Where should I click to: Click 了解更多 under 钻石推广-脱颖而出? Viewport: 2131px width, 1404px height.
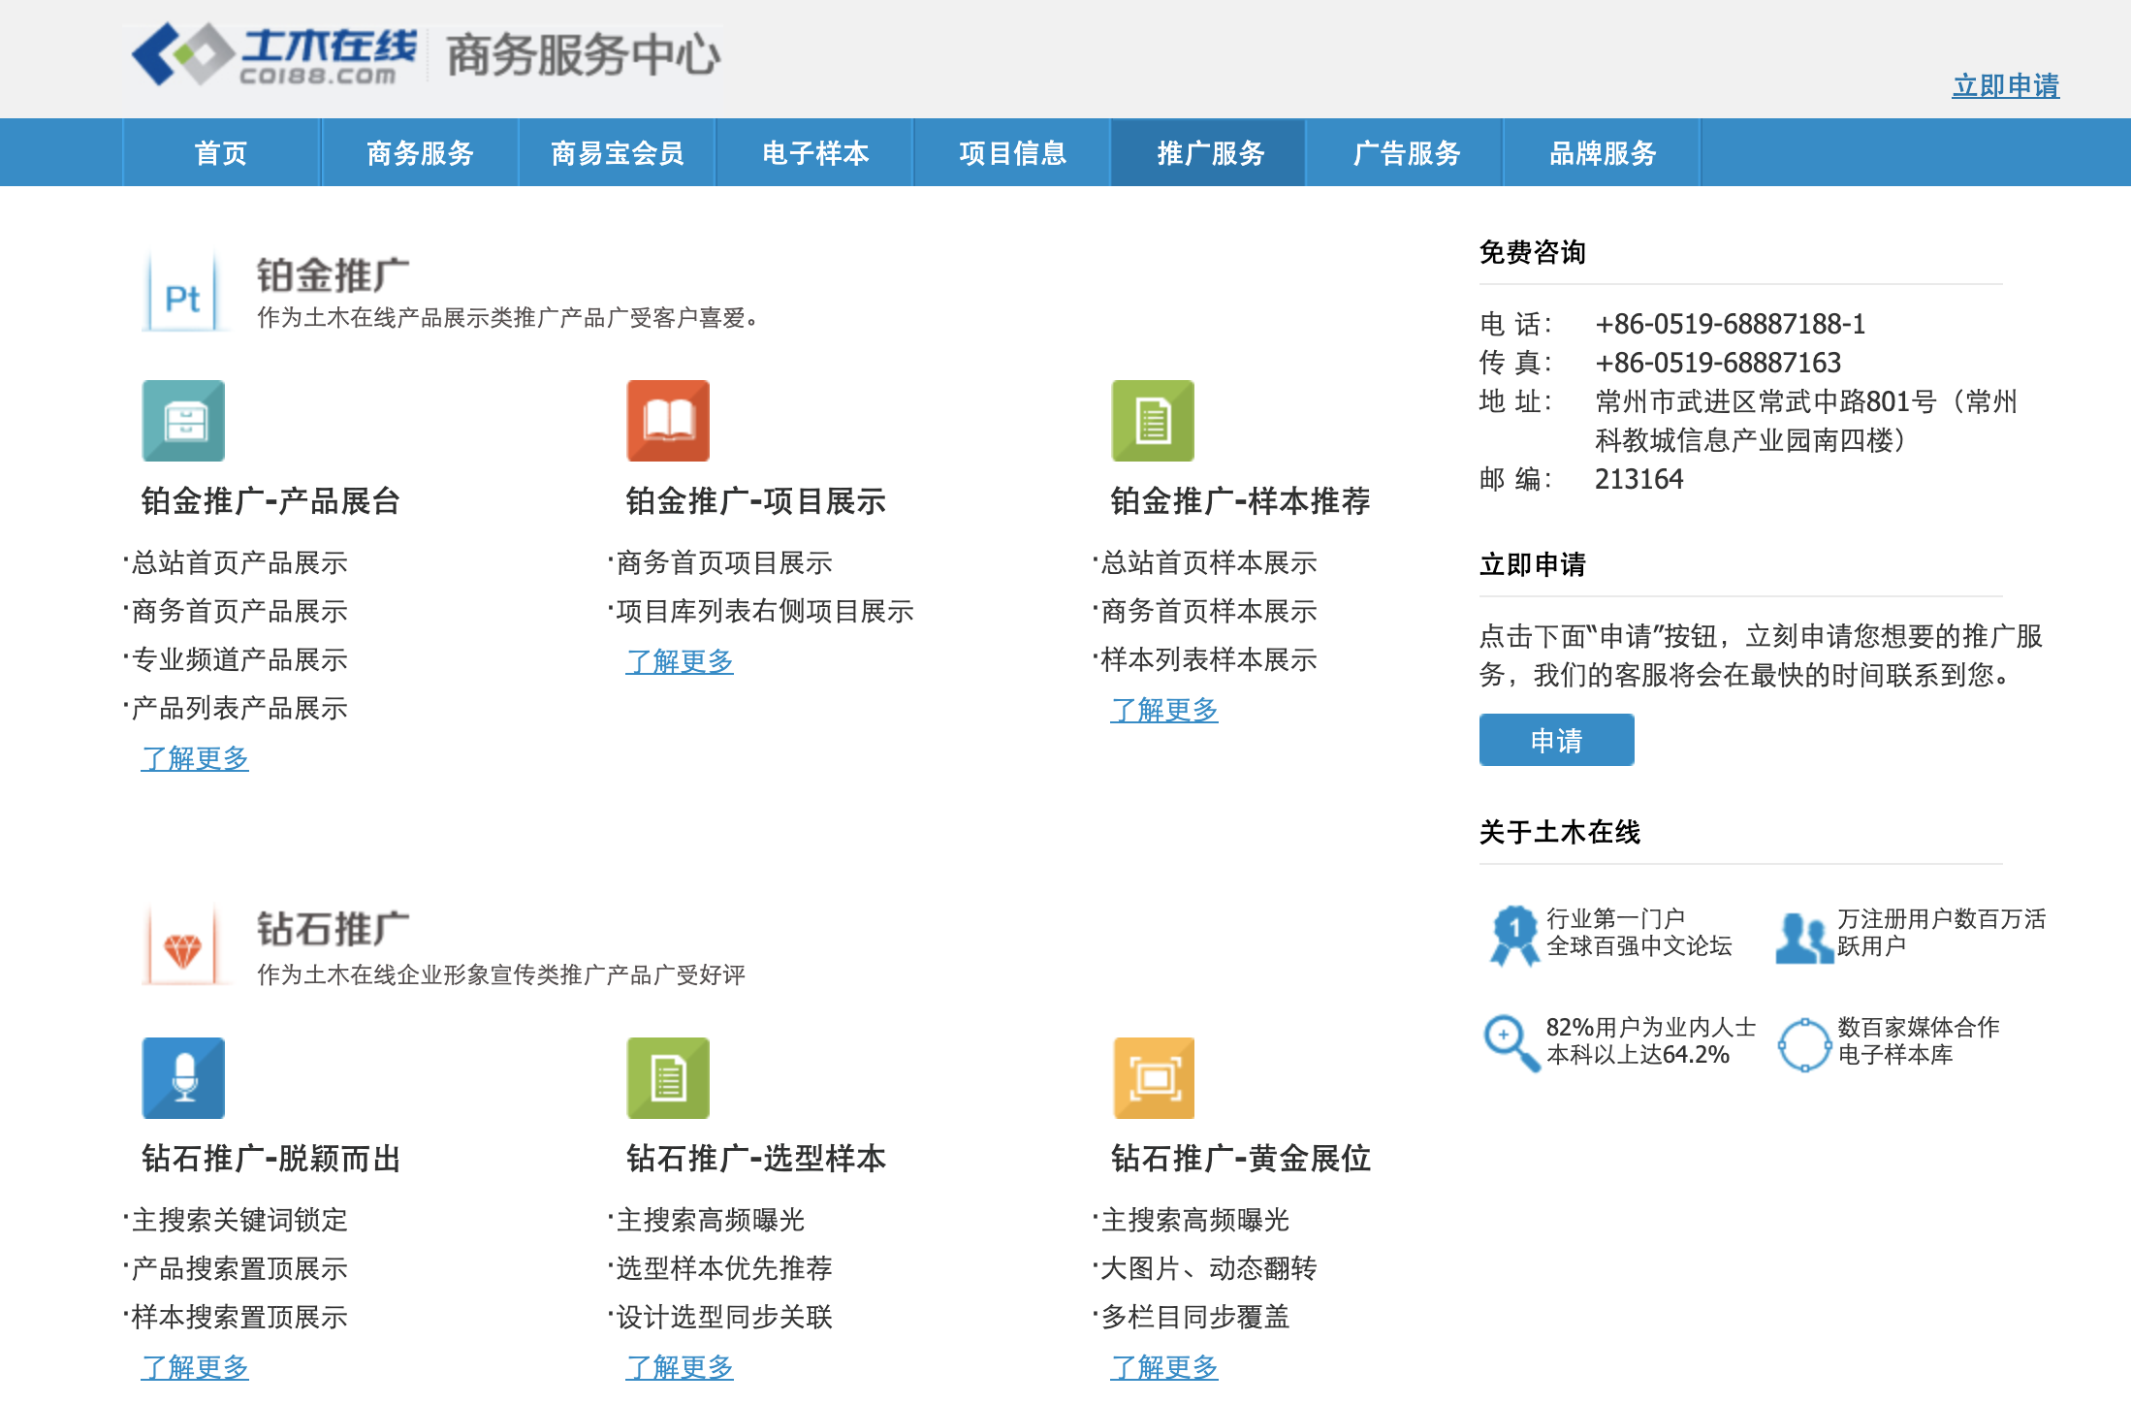(x=195, y=1367)
